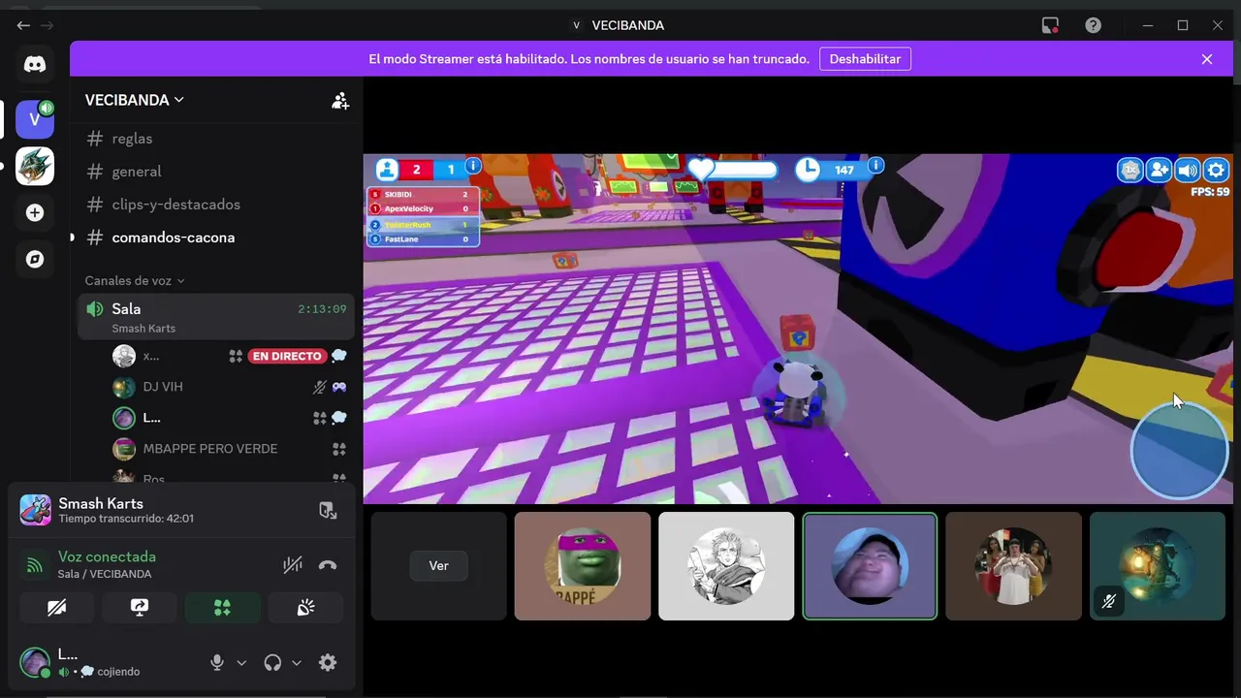The width and height of the screenshot is (1241, 698).
Task: Select the manga sketch avatar participant tile
Action: point(726,566)
